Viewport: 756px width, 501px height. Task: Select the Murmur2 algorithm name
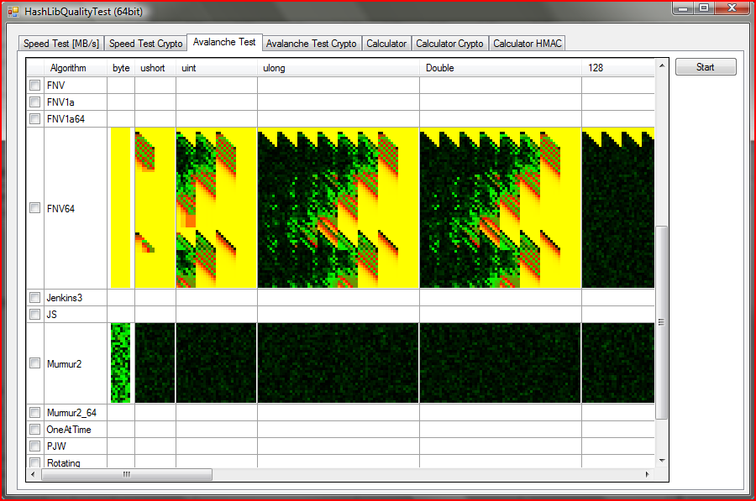64,363
